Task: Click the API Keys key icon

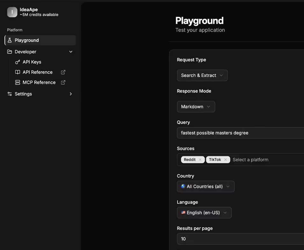Action: point(18,62)
